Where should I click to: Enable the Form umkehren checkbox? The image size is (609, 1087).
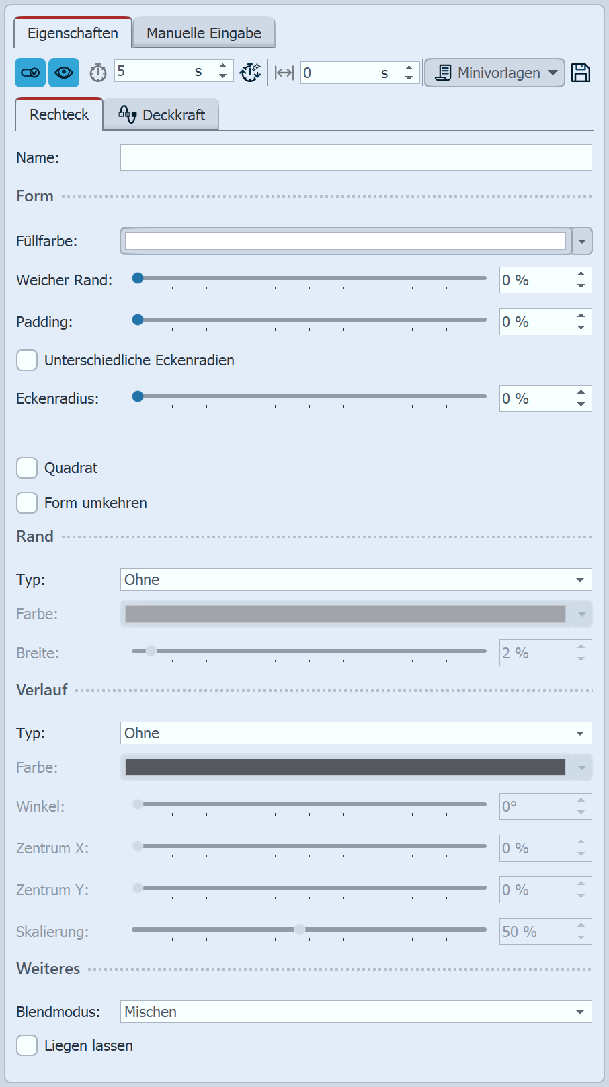[x=27, y=503]
